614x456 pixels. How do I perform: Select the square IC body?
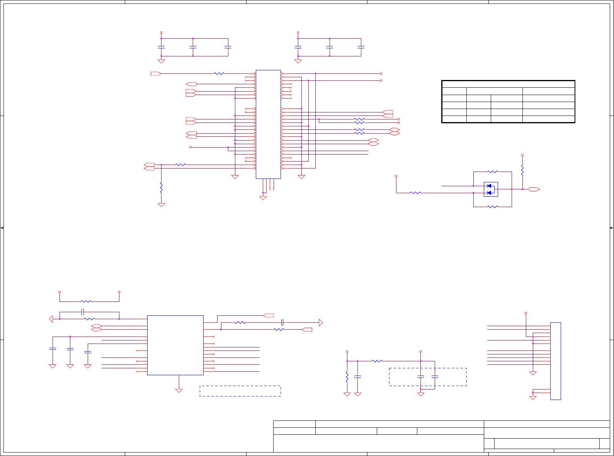[x=175, y=345]
